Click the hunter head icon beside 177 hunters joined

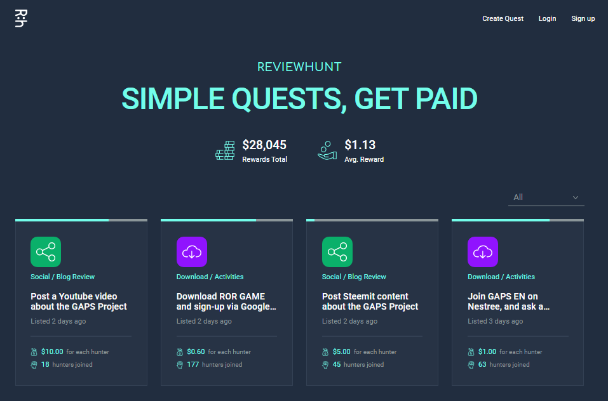[x=180, y=365]
